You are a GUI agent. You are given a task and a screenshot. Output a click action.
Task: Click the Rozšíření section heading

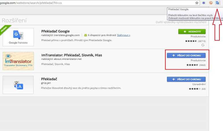tap(14, 20)
